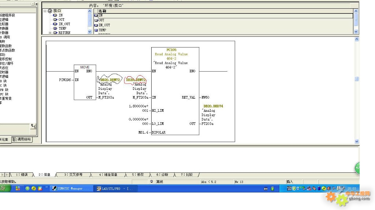Select the 接口 root icon in the tree
This screenshot has height=210, width=375.
(x=50, y=11)
